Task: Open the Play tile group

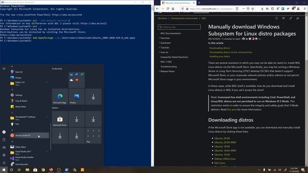Action: point(93,136)
